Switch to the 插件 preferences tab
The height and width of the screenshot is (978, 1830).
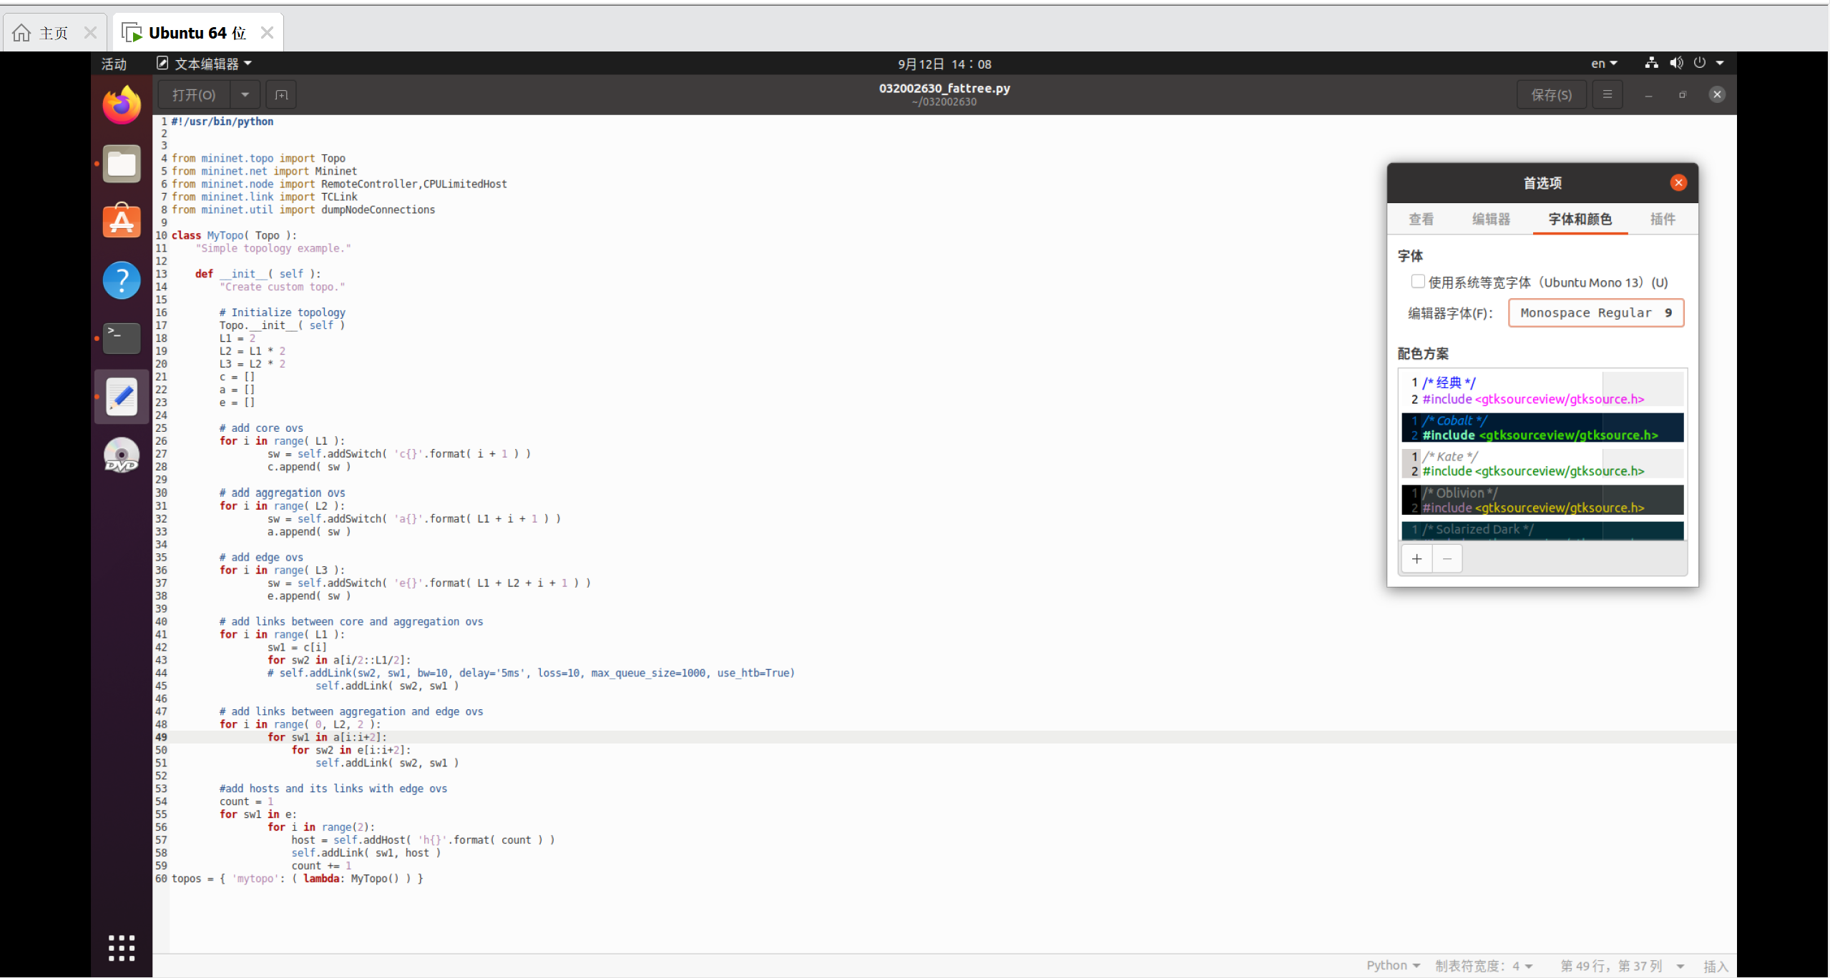tap(1662, 219)
